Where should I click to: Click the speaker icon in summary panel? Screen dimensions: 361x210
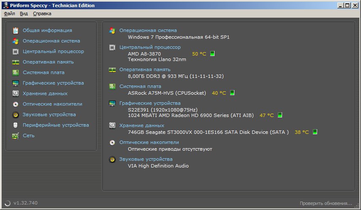tap(112, 159)
